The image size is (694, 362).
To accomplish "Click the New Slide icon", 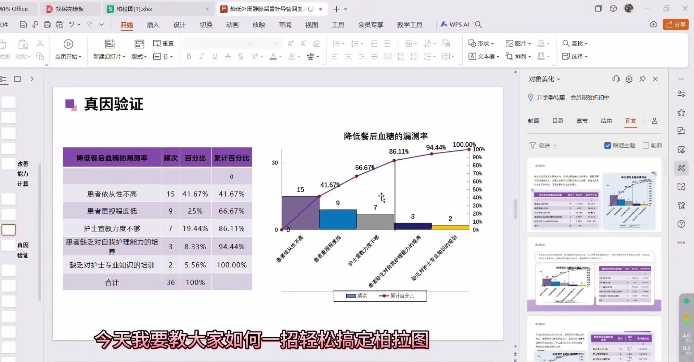I will click(x=109, y=44).
